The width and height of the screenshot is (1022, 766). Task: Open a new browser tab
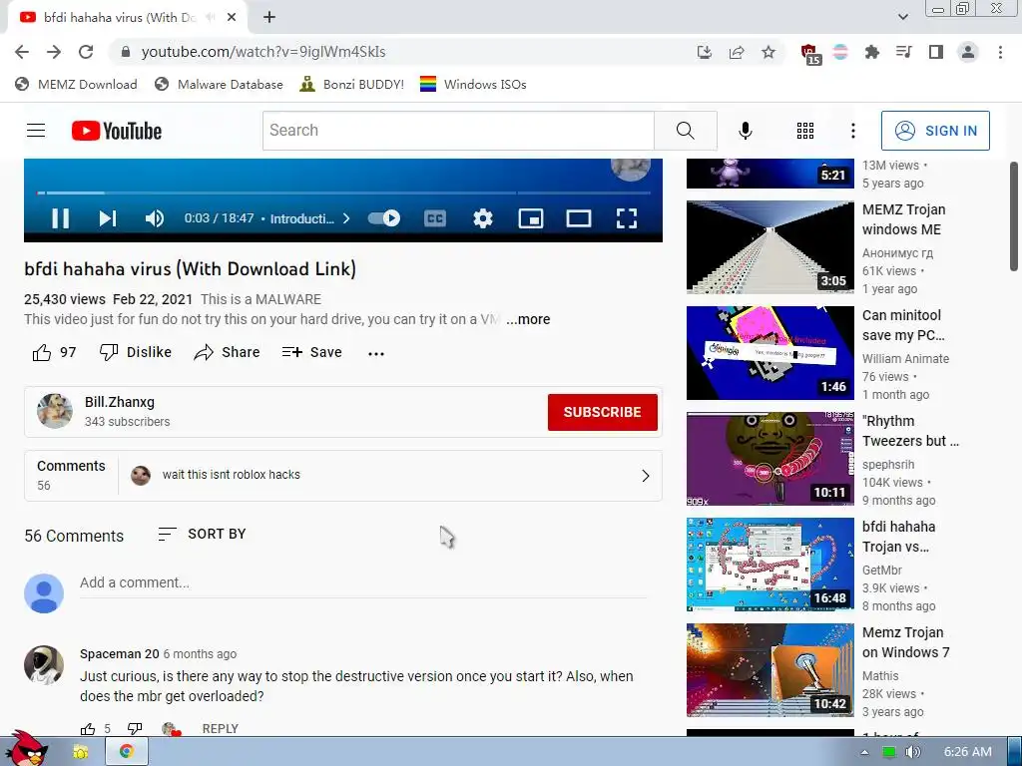(x=269, y=18)
